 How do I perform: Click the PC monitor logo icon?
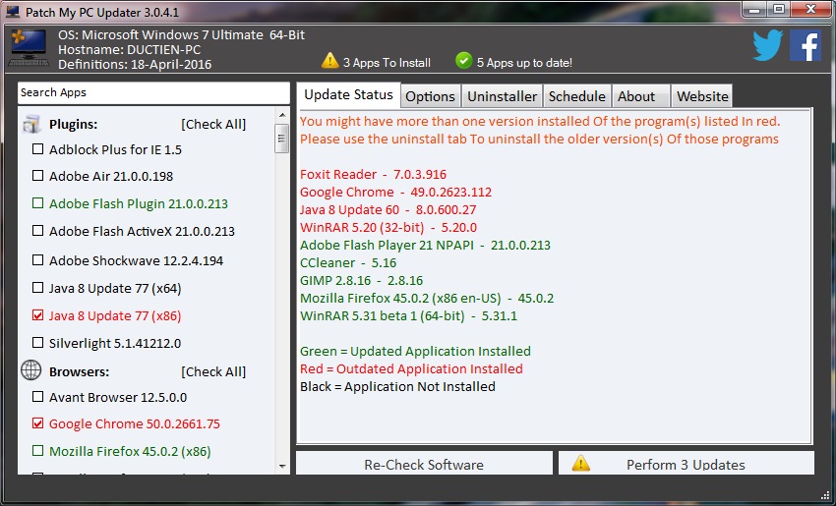tap(29, 48)
